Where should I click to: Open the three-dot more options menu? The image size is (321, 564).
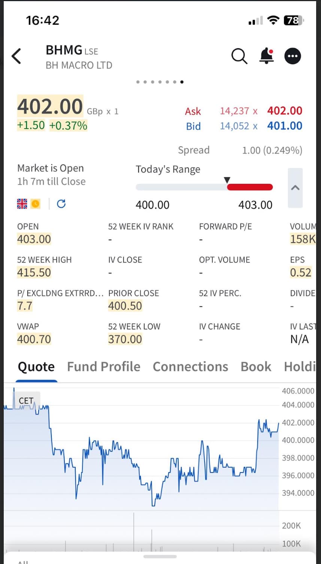pos(293,56)
